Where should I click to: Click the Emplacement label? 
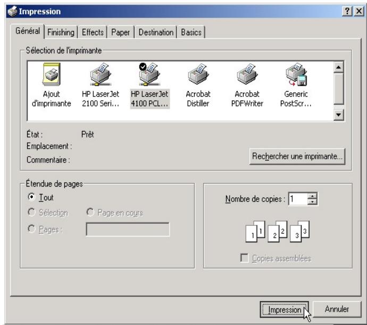click(49, 146)
